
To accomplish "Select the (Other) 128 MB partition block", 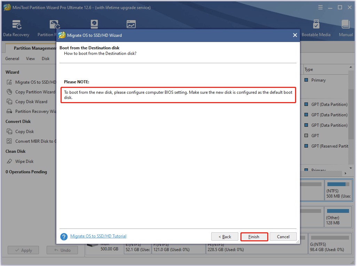I will pyautogui.click(x=338, y=217).
